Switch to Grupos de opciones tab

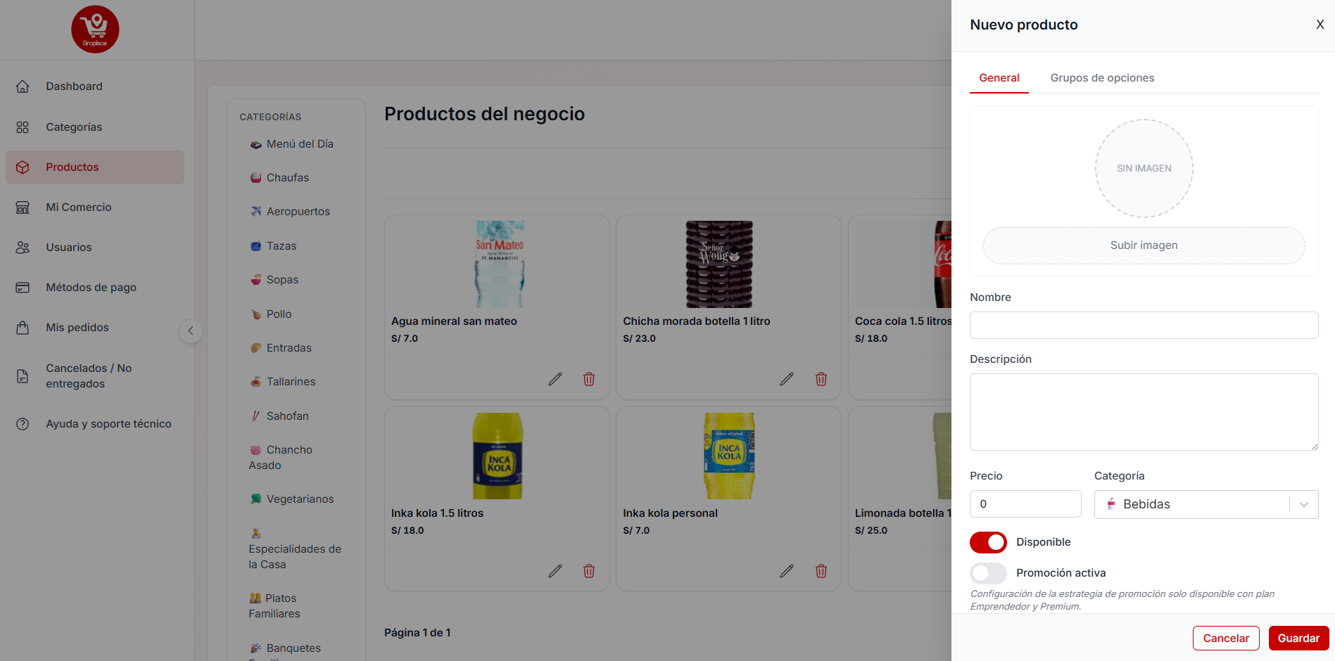[1103, 78]
